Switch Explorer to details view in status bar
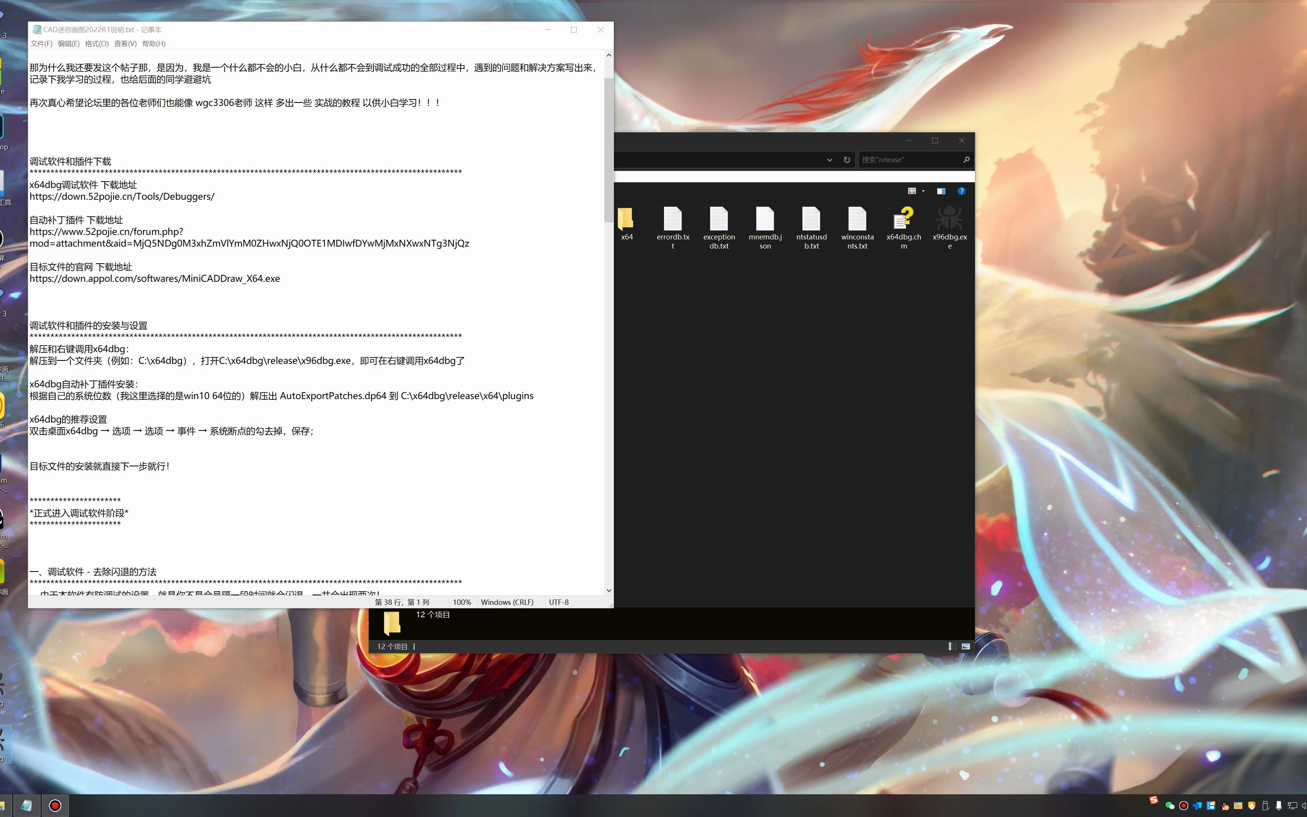 point(953,646)
